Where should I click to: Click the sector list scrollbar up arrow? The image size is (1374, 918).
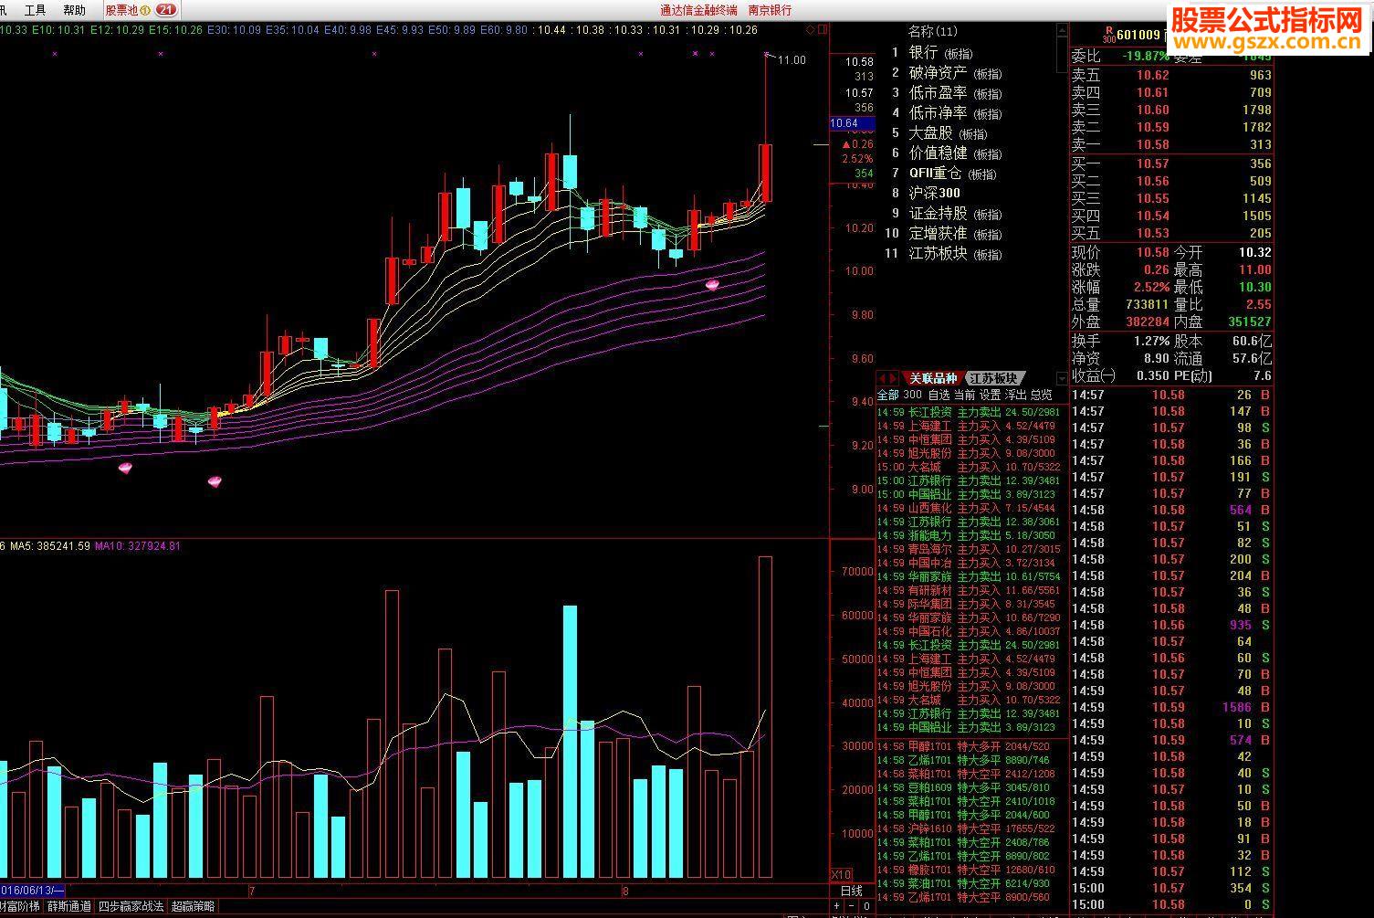click(1062, 30)
